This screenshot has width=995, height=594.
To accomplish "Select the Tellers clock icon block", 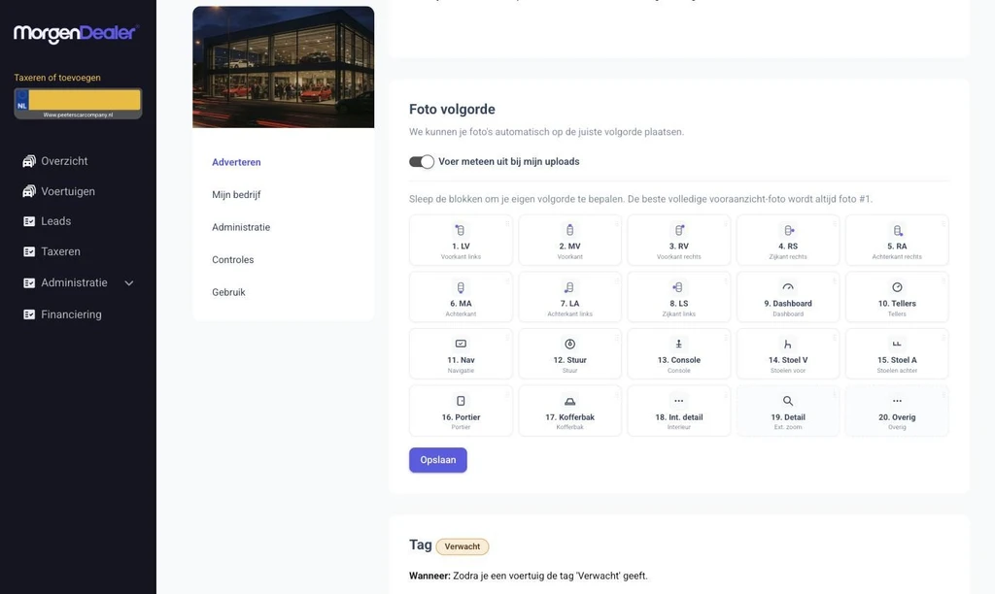I will 897,297.
